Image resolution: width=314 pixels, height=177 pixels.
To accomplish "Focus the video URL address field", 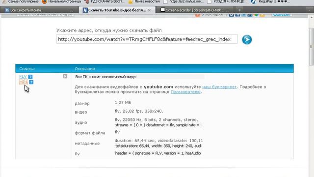I will [x=147, y=39].
